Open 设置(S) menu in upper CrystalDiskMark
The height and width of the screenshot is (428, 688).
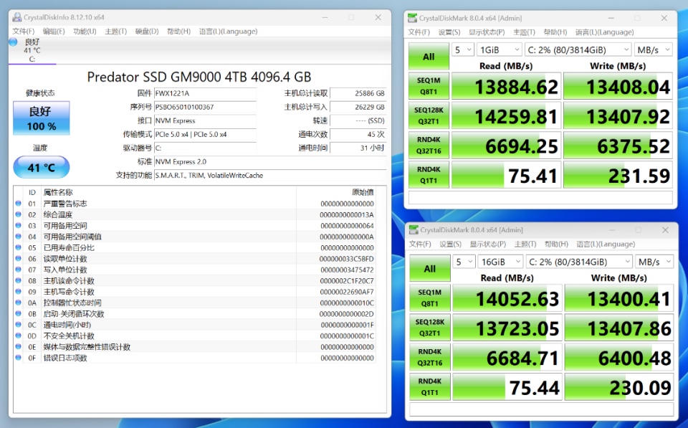[x=449, y=32]
